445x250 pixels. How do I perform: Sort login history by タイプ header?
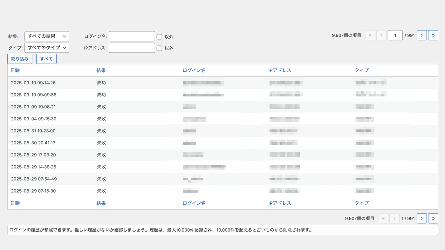pyautogui.click(x=361, y=70)
